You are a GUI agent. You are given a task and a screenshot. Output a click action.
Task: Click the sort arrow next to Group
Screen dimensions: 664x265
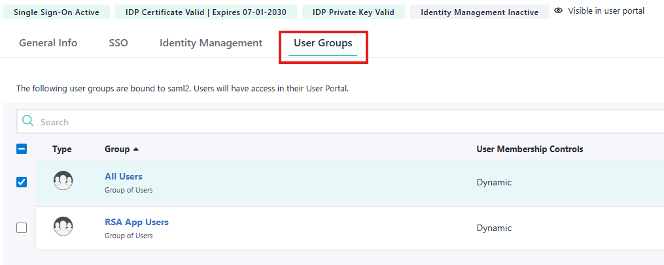coord(136,149)
